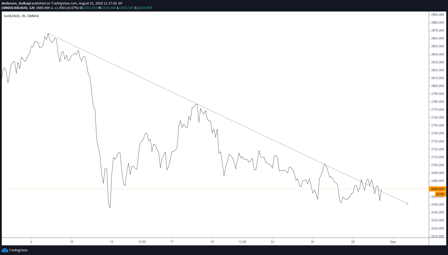Open the TradingView text link
The width and height of the screenshot is (448, 255).
tap(18, 250)
